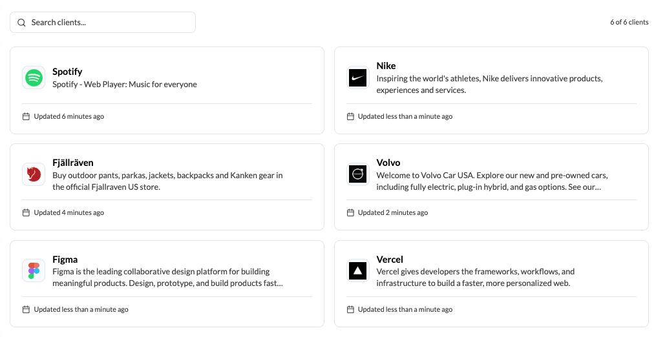Select the Volvo client heading

click(388, 163)
